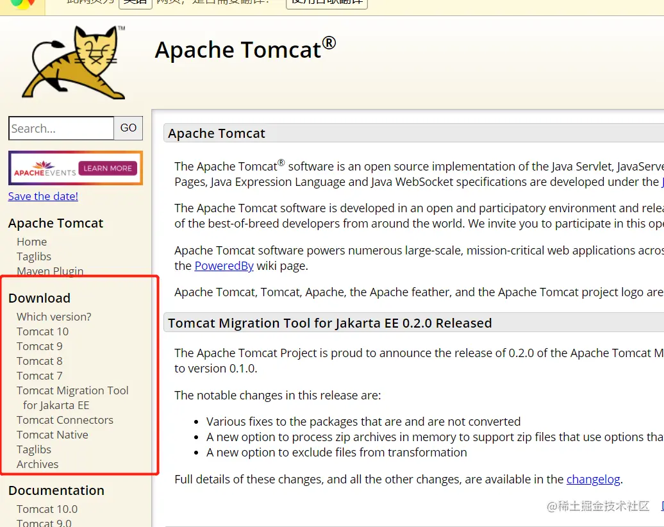Click the browser translate bar icon
The image size is (664, 527).
(22, 4)
